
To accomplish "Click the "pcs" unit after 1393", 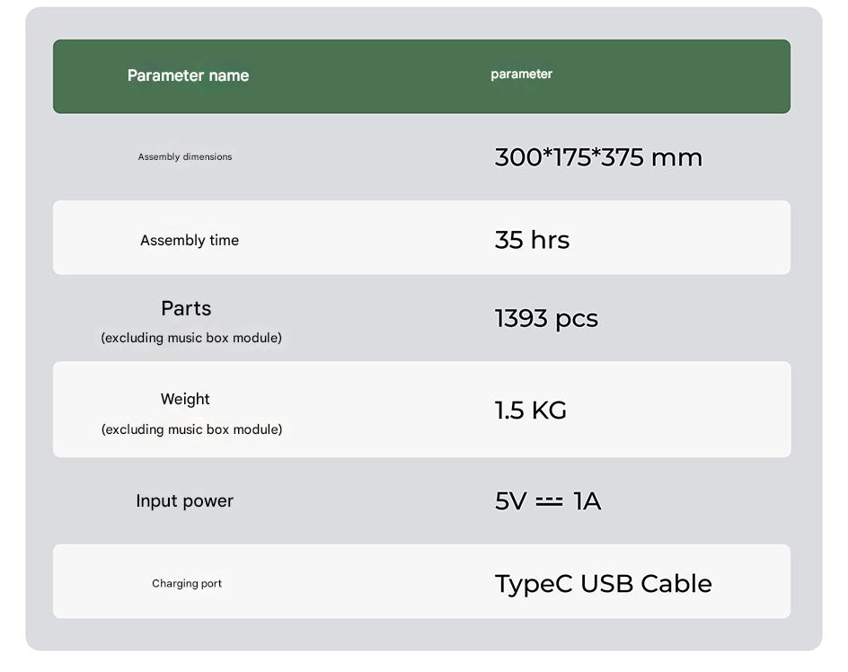I will pos(577,319).
